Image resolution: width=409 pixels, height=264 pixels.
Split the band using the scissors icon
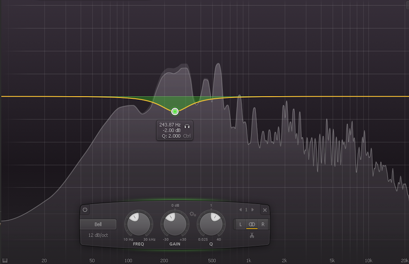(252, 235)
